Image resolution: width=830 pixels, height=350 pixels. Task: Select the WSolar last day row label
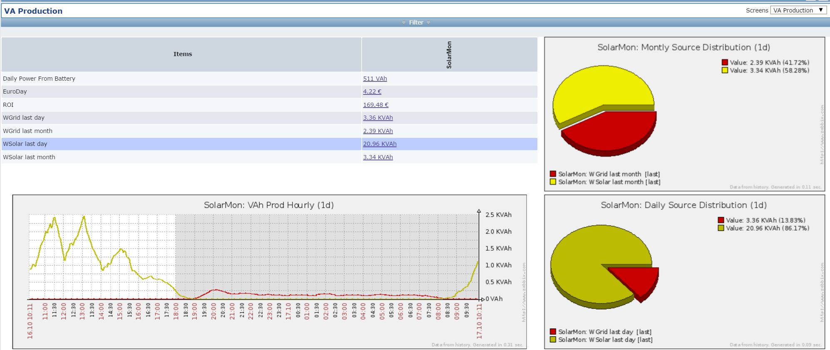point(25,144)
